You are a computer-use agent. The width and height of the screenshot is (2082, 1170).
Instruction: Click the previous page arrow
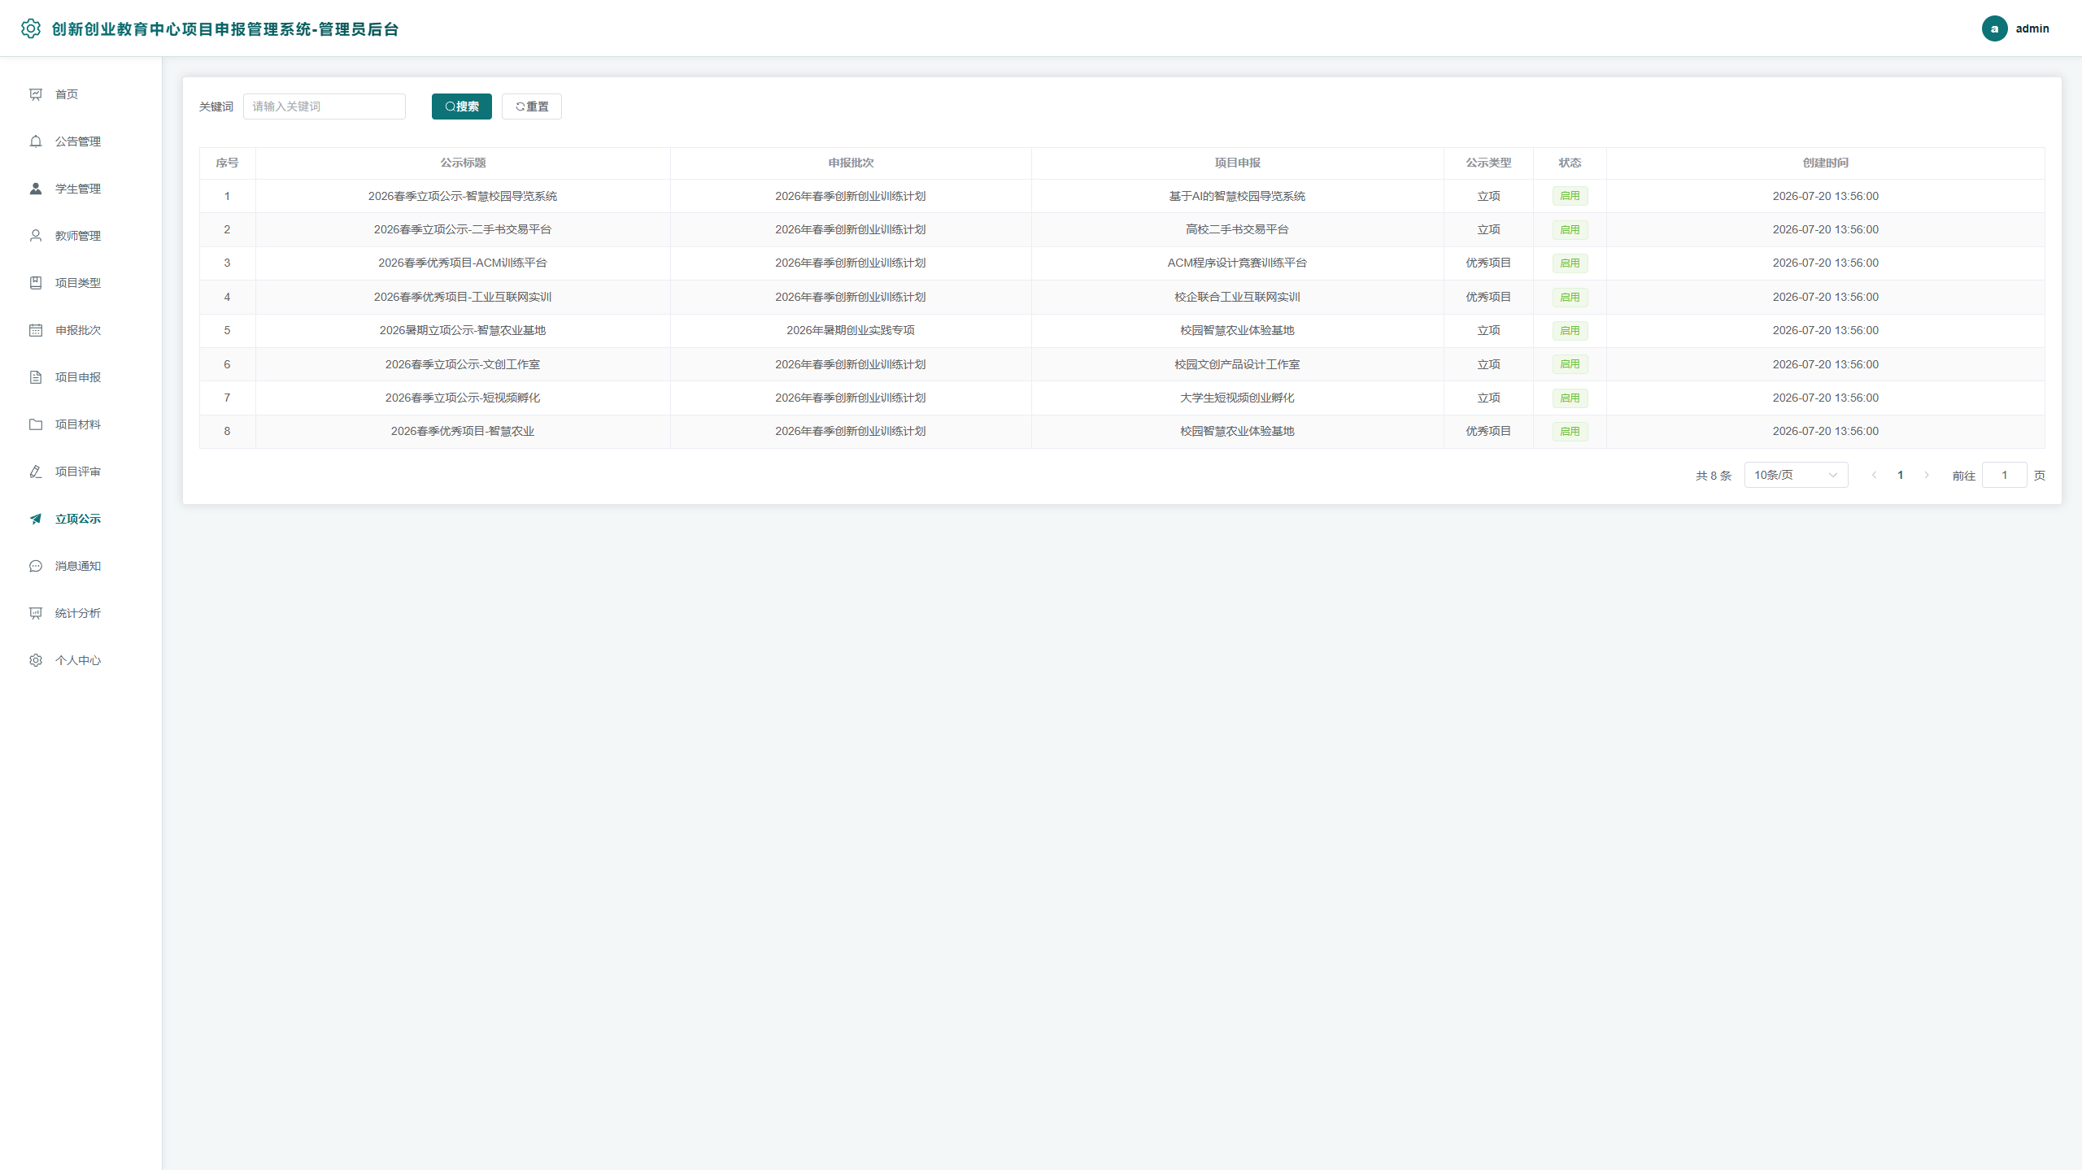click(x=1874, y=475)
